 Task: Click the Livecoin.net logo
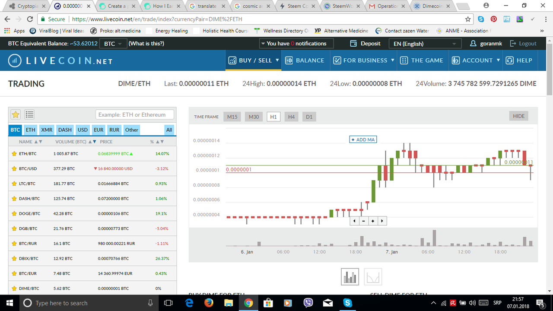tap(60, 60)
